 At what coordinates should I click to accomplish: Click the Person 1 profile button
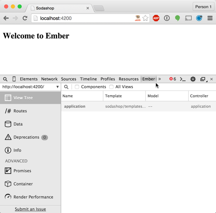point(203,7)
